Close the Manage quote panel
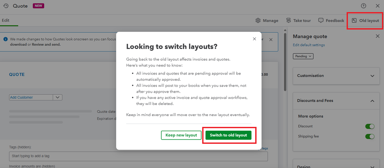Image resolution: width=384 pixels, height=168 pixels. pyautogui.click(x=377, y=36)
